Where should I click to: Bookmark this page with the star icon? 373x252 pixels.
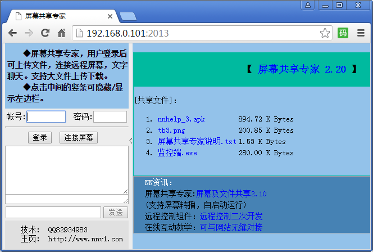325,33
